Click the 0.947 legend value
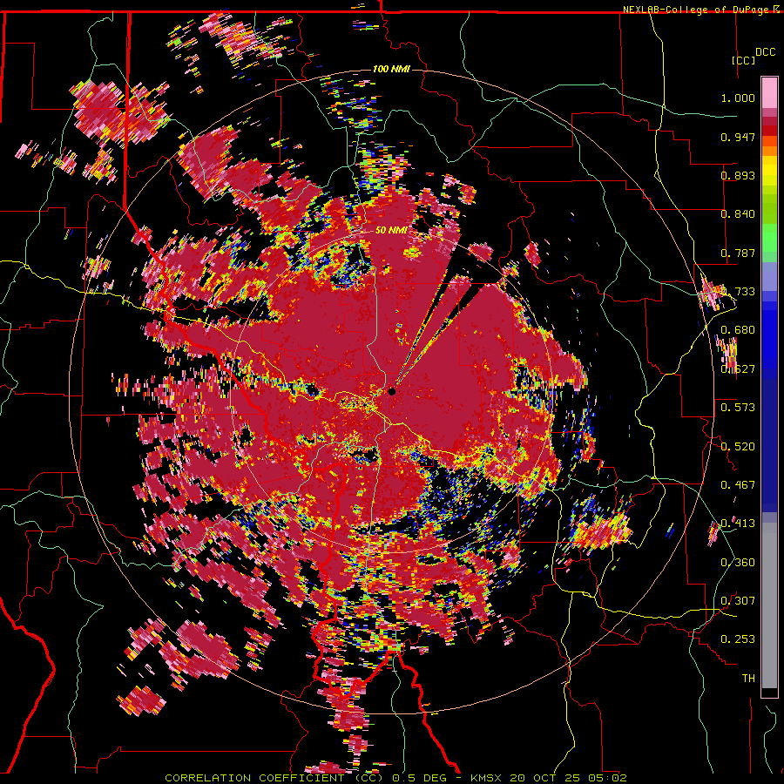 [738, 137]
